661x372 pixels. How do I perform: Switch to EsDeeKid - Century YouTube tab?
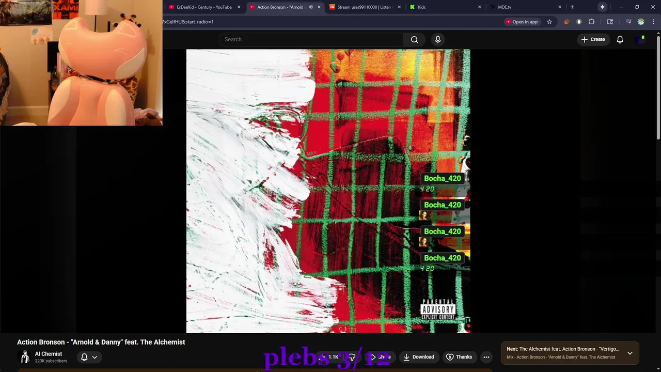pyautogui.click(x=204, y=7)
